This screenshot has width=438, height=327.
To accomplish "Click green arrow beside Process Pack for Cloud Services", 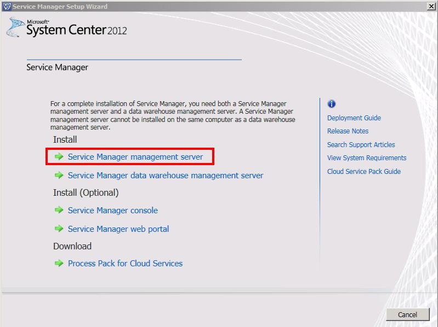I will tap(59, 264).
